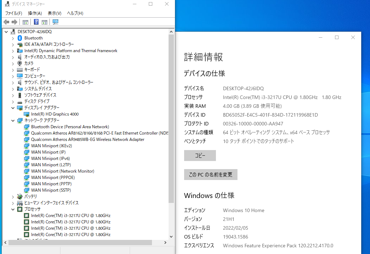Screen dimensions: 370x254
Task: Select the WAN Miniport (PPPOE) entry
Action: click(53, 178)
